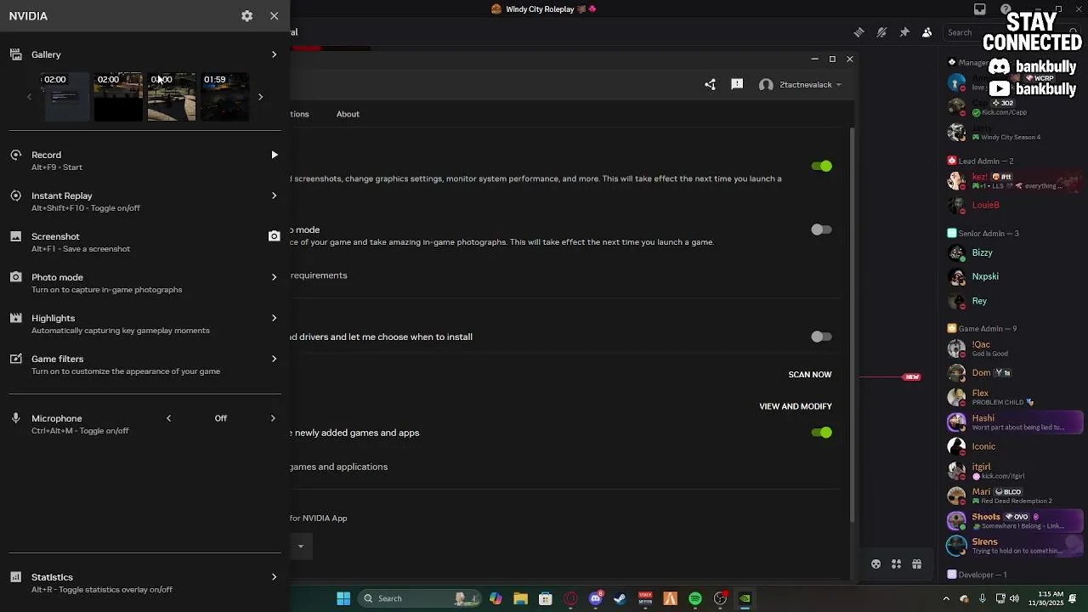Click Microphone left arrow selector
The width and height of the screenshot is (1088, 612).
click(x=168, y=418)
